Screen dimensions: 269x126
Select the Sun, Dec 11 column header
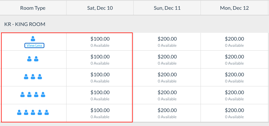[x=167, y=8]
